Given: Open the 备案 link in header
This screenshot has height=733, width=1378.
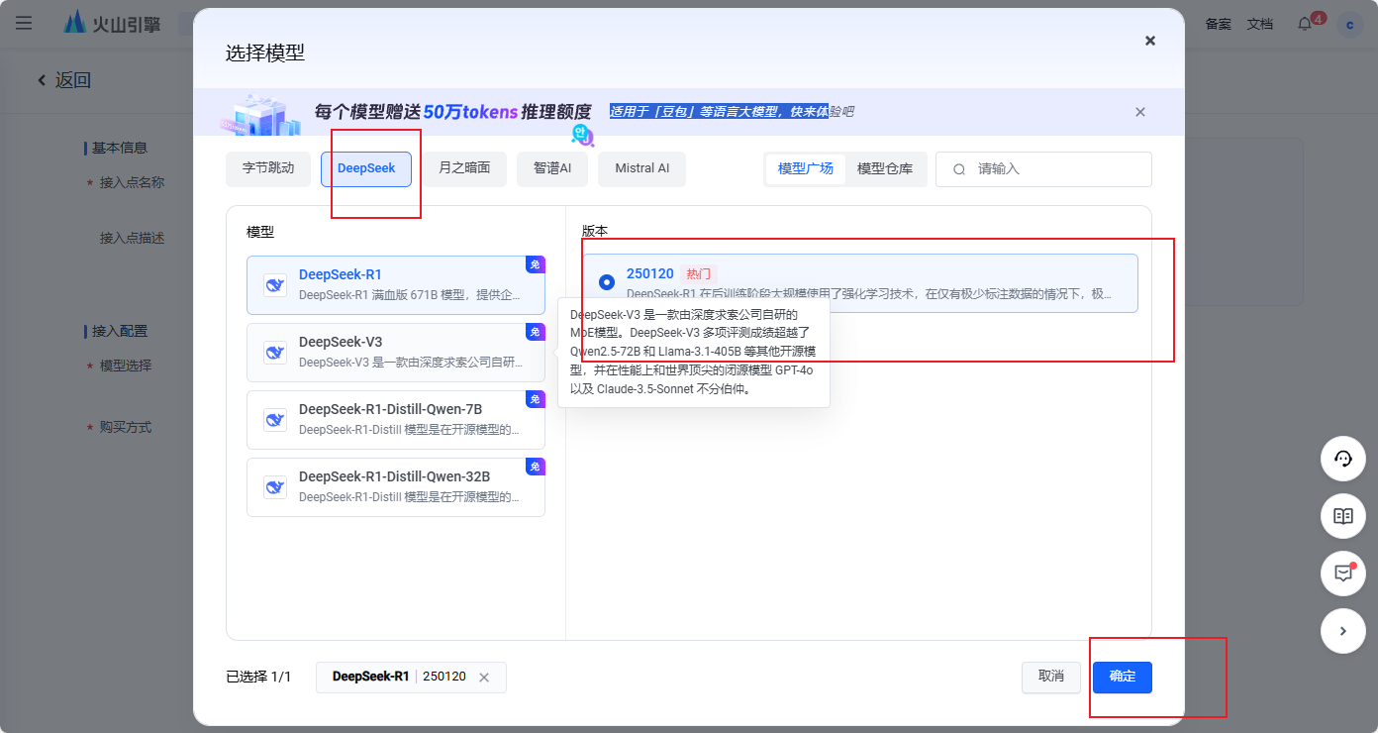Looking at the screenshot, I should [x=1219, y=24].
